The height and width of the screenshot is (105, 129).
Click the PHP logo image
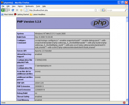pyautogui.click(x=100, y=23)
